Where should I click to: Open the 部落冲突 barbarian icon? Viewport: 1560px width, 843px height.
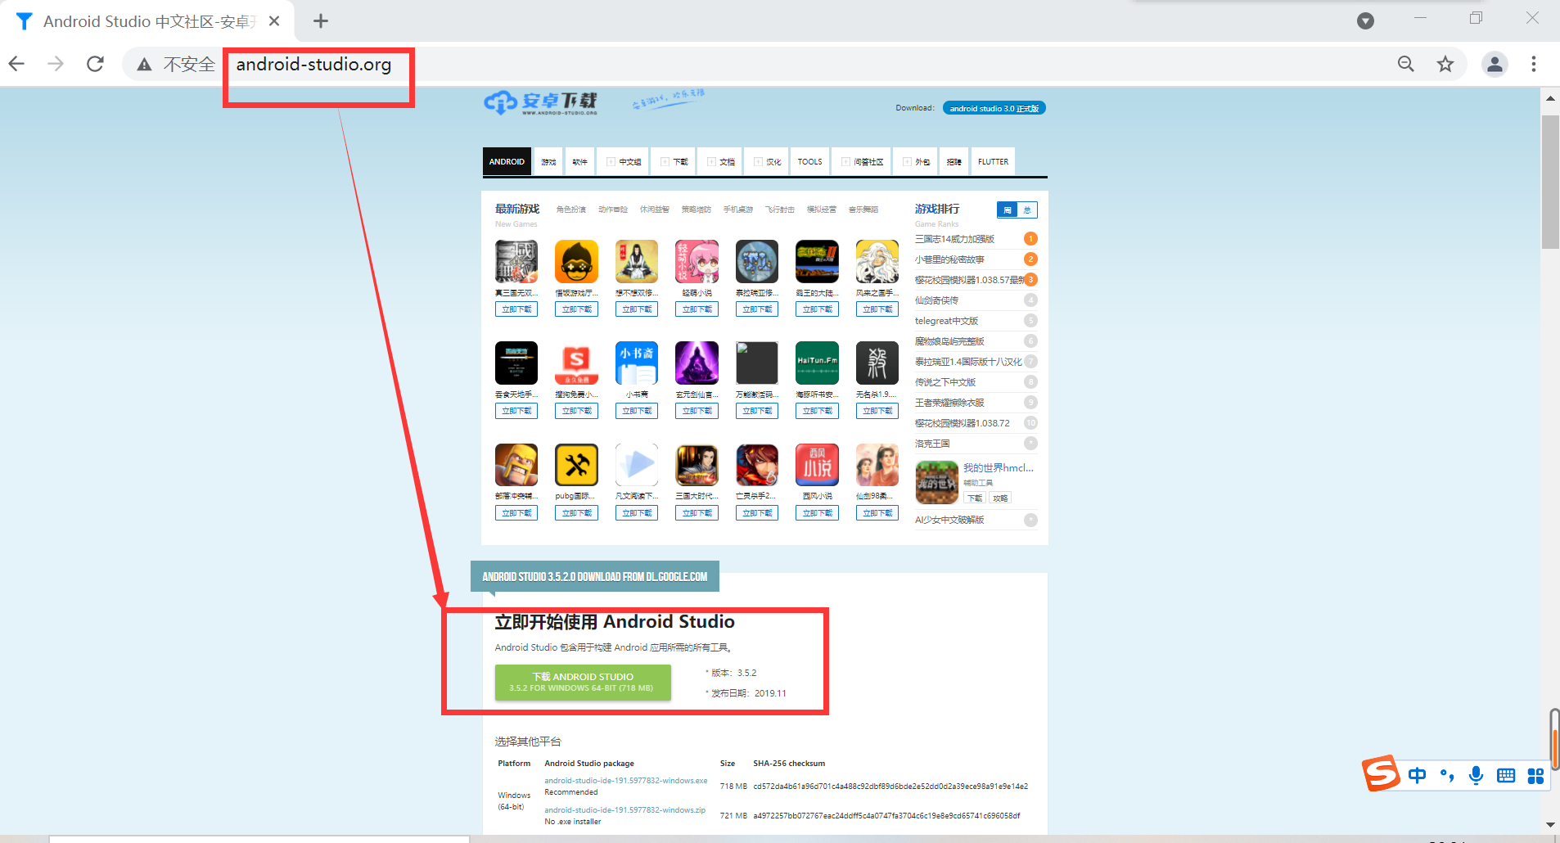(x=516, y=465)
